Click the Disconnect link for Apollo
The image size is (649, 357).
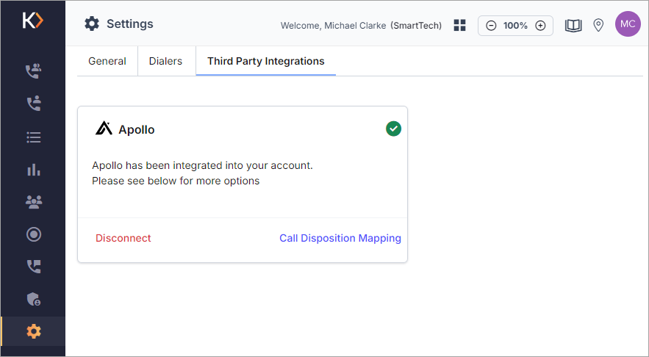point(123,238)
